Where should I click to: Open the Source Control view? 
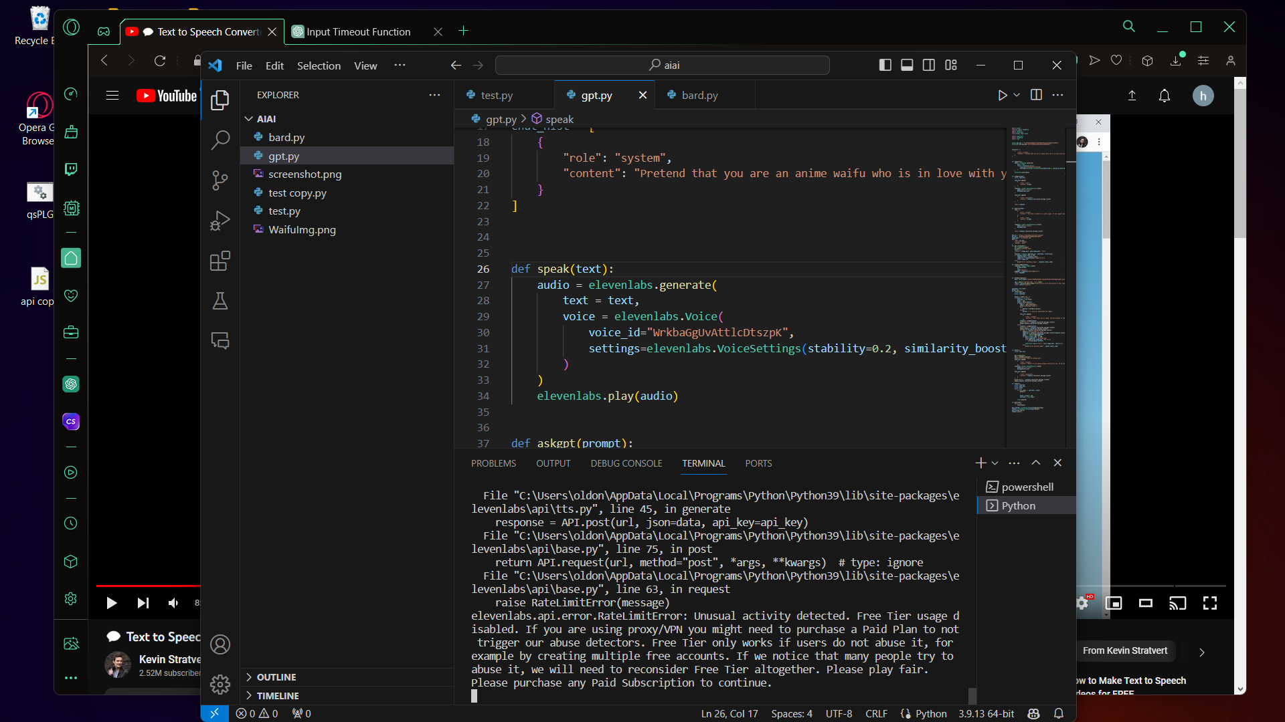pyautogui.click(x=220, y=180)
